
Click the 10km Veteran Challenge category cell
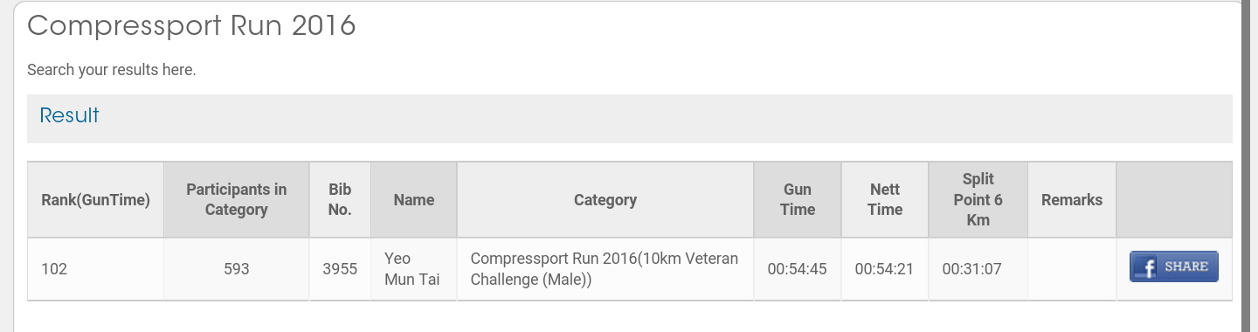click(x=605, y=269)
